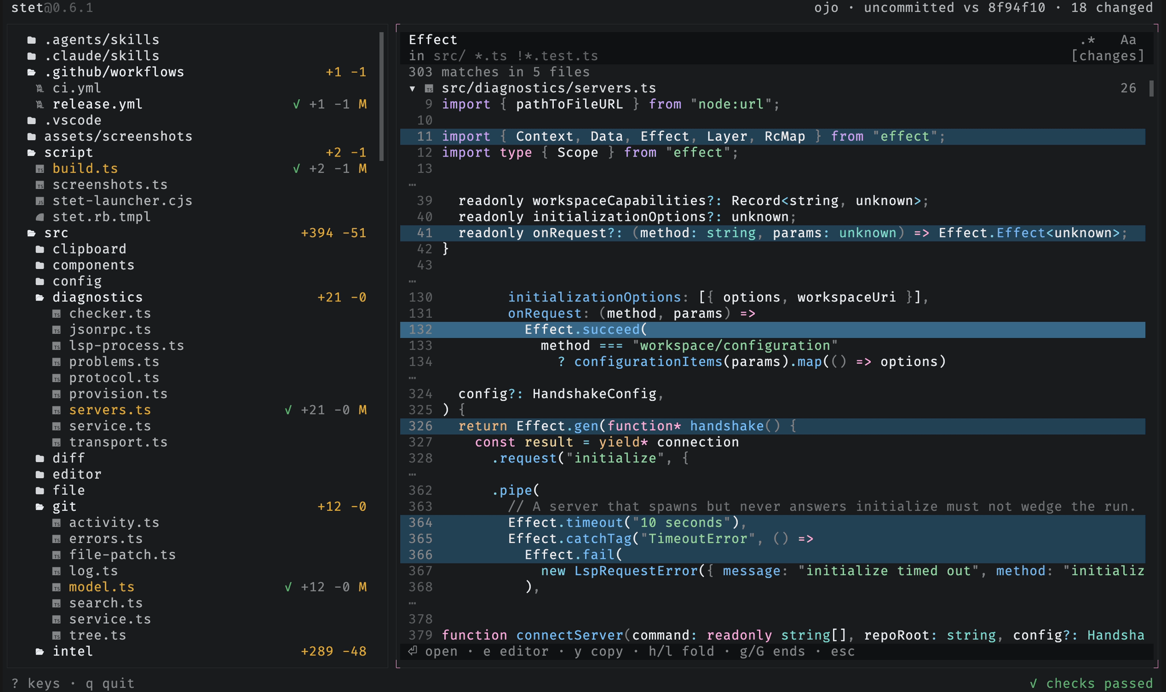
Task: Collapse the git folder
Action: pos(40,507)
